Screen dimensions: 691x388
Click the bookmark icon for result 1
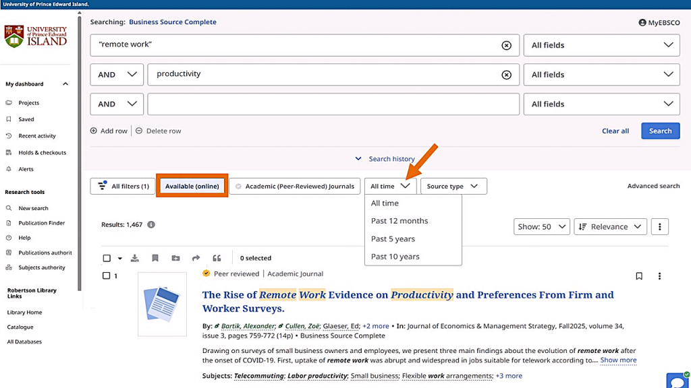click(639, 276)
